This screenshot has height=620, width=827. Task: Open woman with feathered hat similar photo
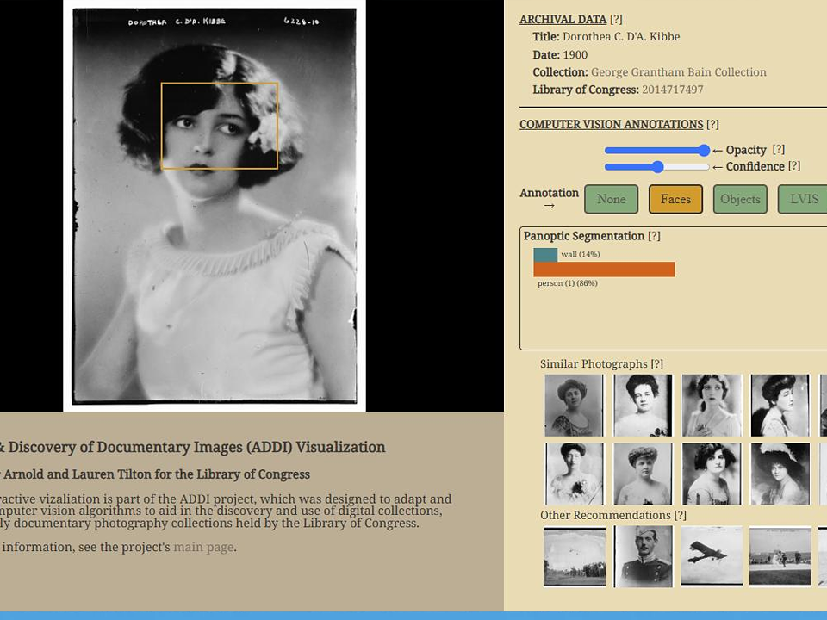click(780, 474)
